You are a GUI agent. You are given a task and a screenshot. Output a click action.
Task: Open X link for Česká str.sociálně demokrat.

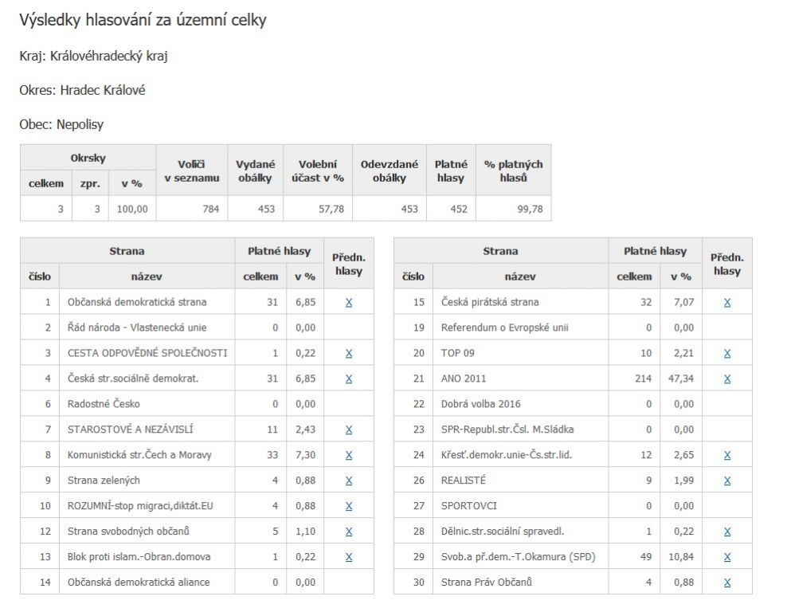pyautogui.click(x=349, y=379)
